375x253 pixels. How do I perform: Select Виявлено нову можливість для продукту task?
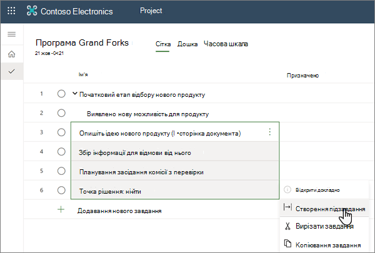[147, 114]
